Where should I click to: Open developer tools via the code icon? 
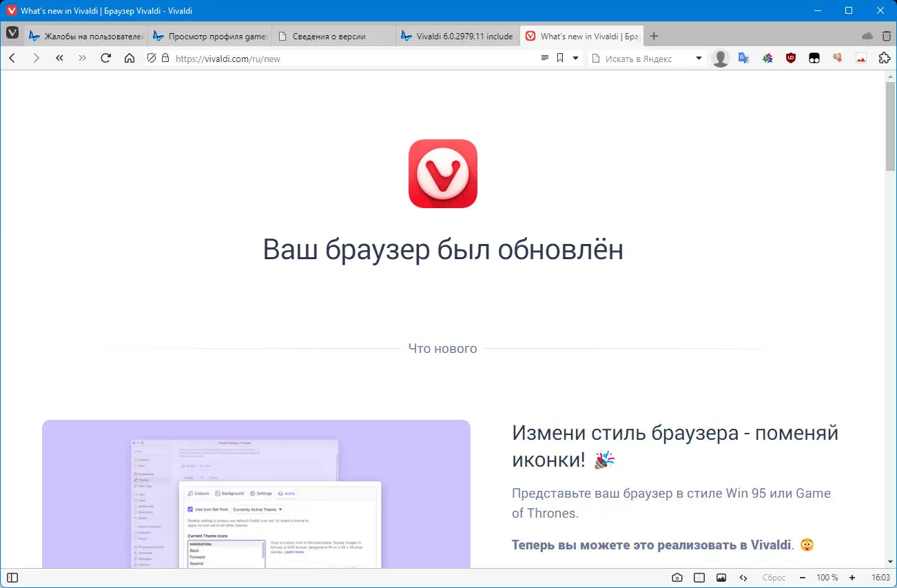743,577
